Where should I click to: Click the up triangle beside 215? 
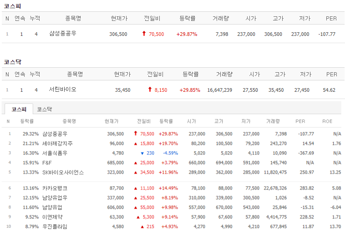coord(142,227)
